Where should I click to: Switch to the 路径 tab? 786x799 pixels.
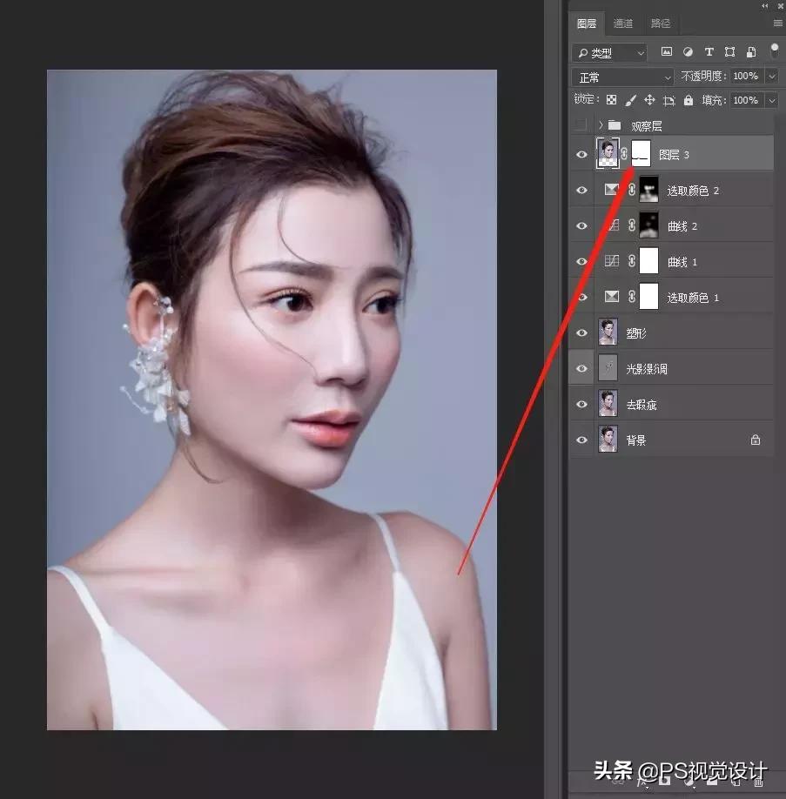pyautogui.click(x=660, y=23)
